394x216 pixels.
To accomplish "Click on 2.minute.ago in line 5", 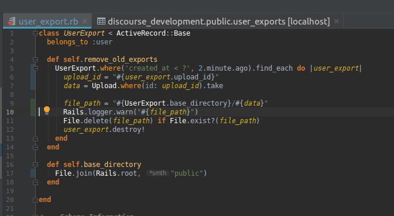I will [223, 68].
